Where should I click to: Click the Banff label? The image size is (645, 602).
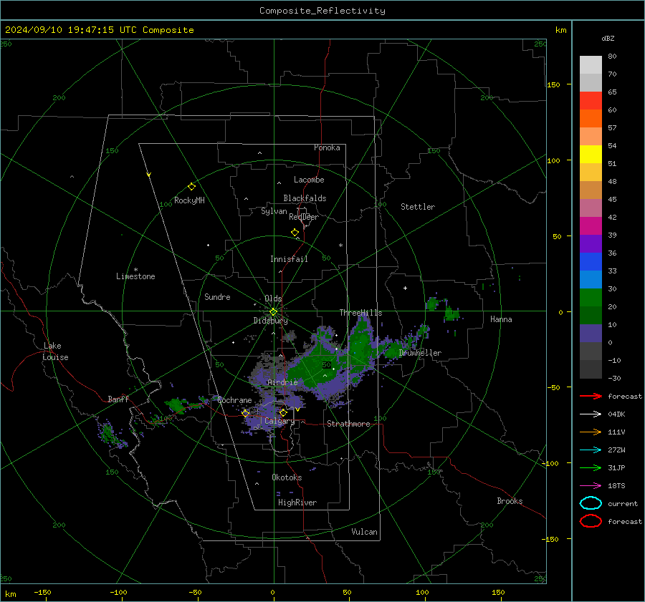(x=118, y=399)
